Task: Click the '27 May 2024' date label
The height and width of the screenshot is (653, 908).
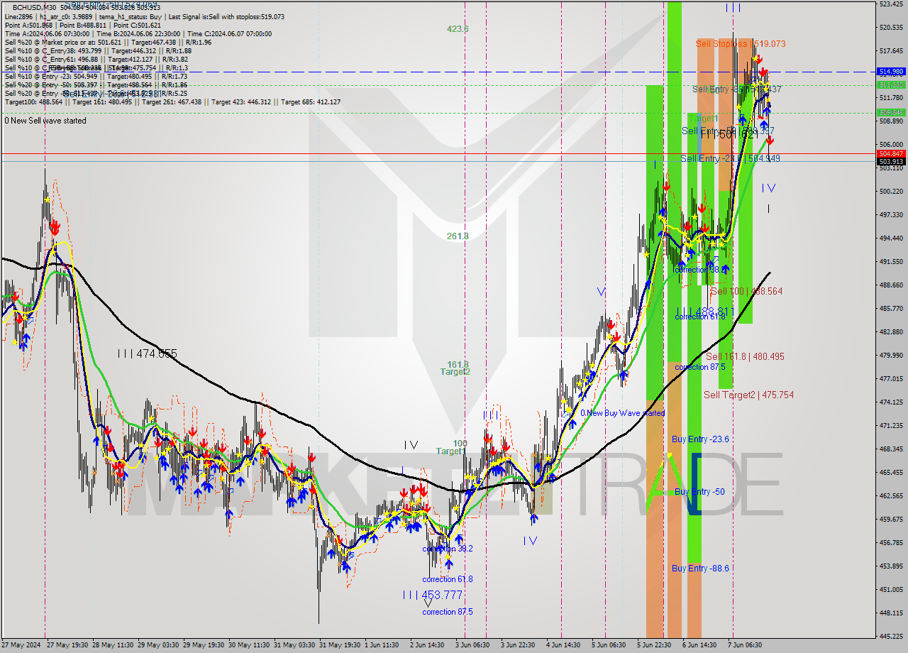Action: tap(21, 645)
